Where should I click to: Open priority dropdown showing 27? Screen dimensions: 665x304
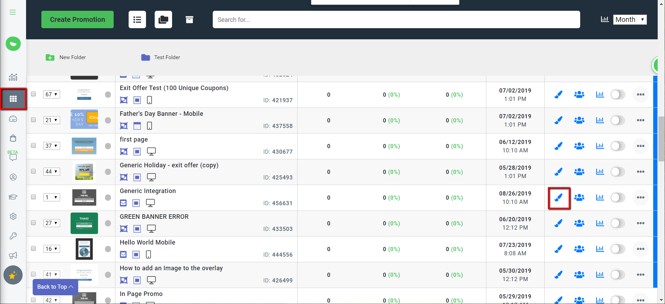tap(52, 223)
